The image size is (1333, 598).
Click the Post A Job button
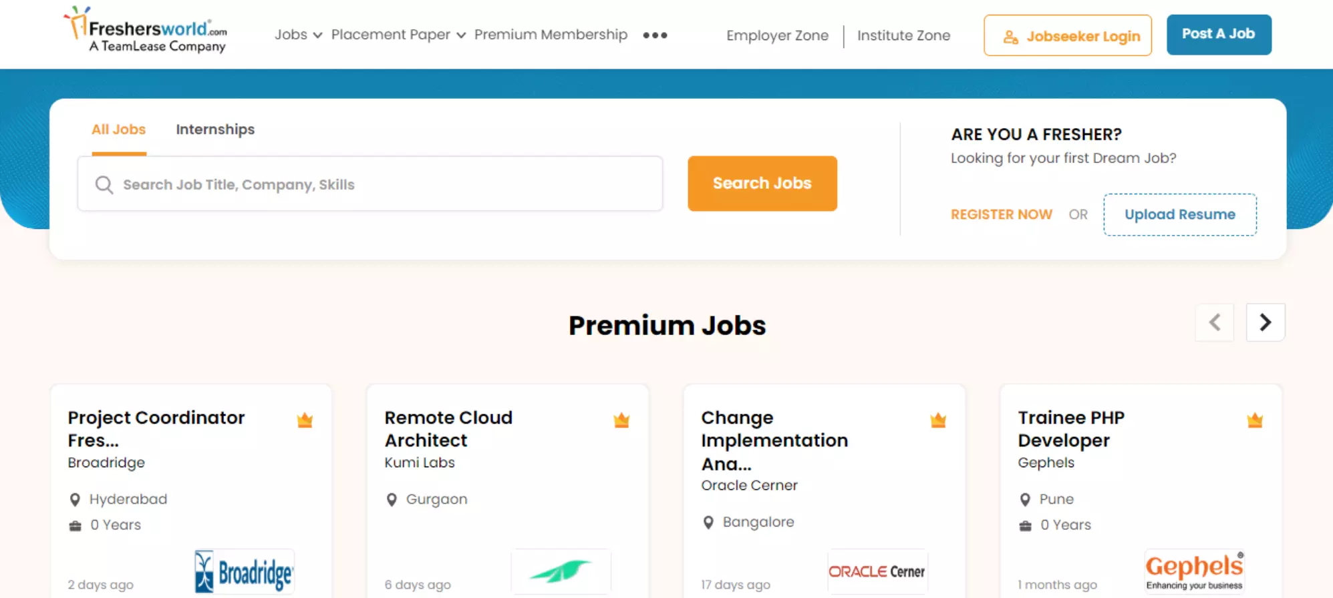[x=1219, y=34]
